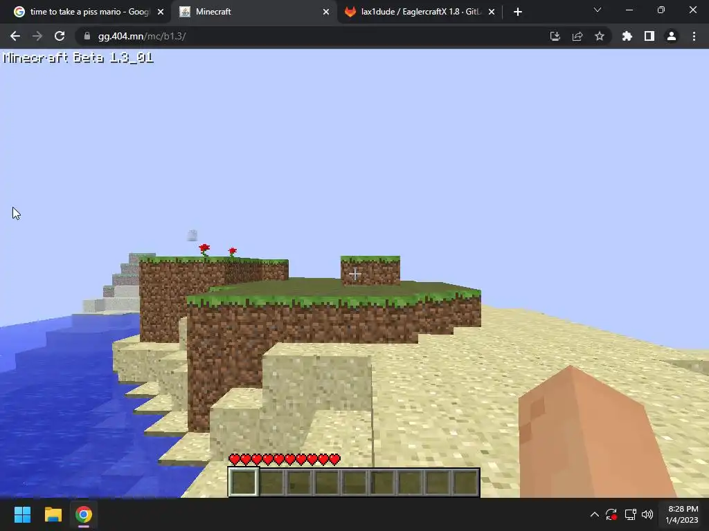Open network settings tray icon
Screen dimensions: 709x531
click(630, 514)
